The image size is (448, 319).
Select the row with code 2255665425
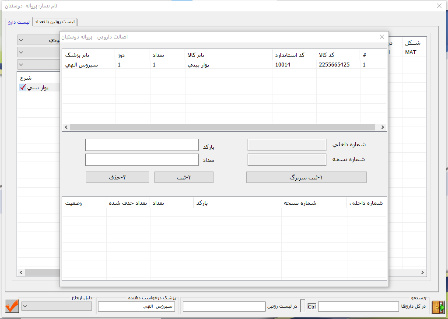click(224, 65)
